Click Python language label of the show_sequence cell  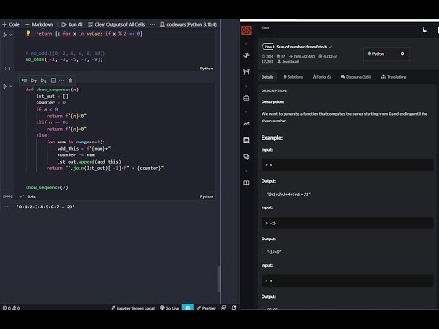tap(207, 196)
